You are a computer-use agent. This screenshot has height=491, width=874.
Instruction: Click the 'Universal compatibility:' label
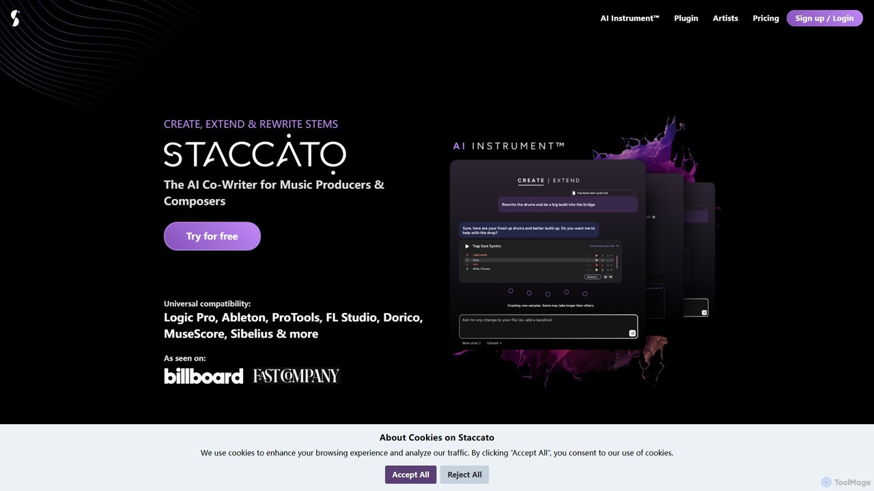(207, 303)
